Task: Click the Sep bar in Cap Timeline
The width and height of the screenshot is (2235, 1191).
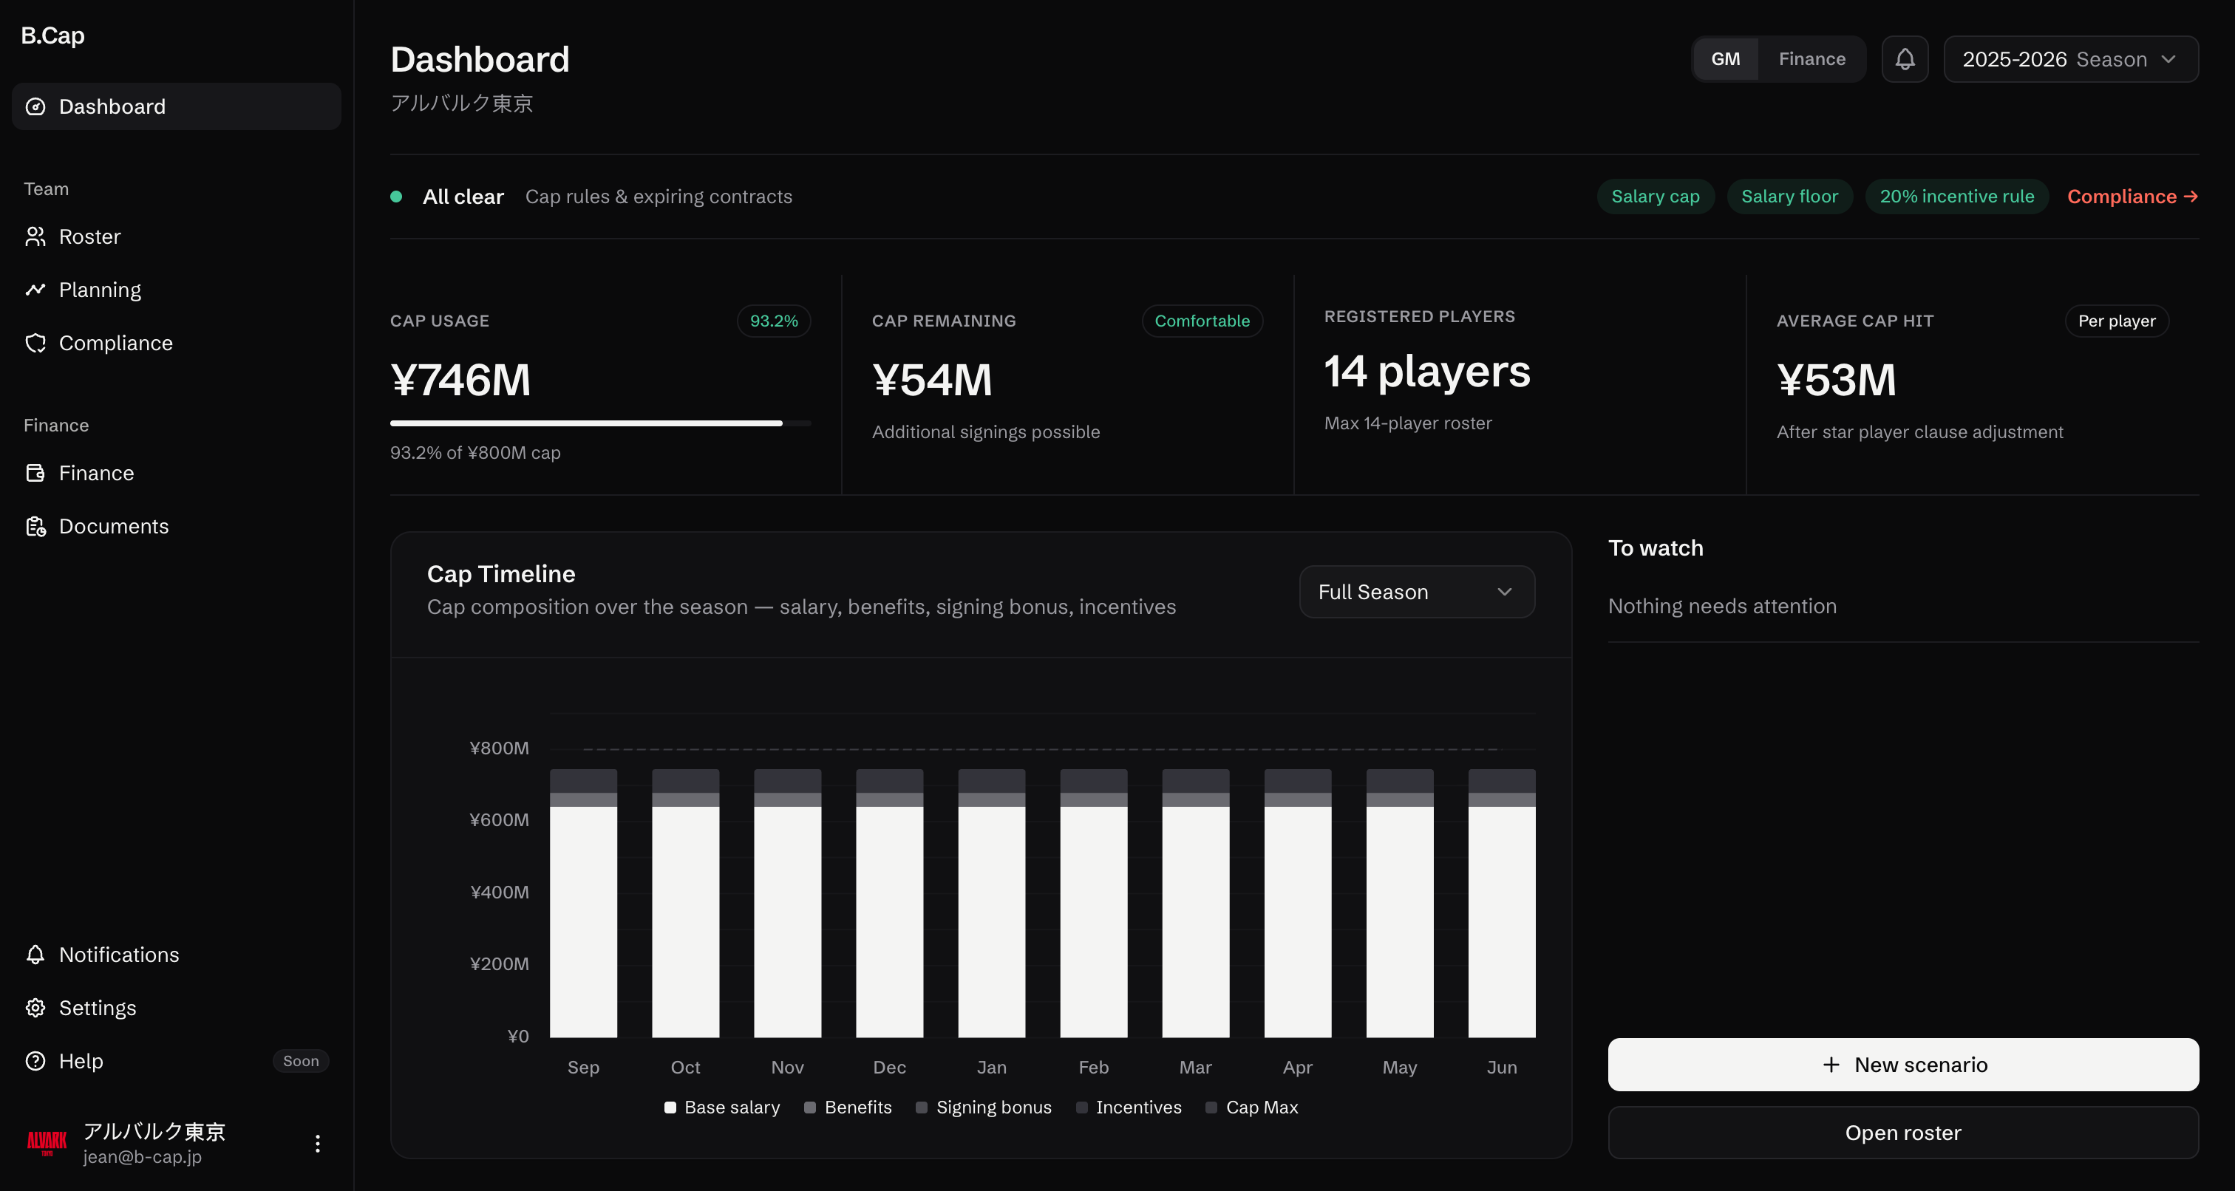Action: (x=583, y=903)
